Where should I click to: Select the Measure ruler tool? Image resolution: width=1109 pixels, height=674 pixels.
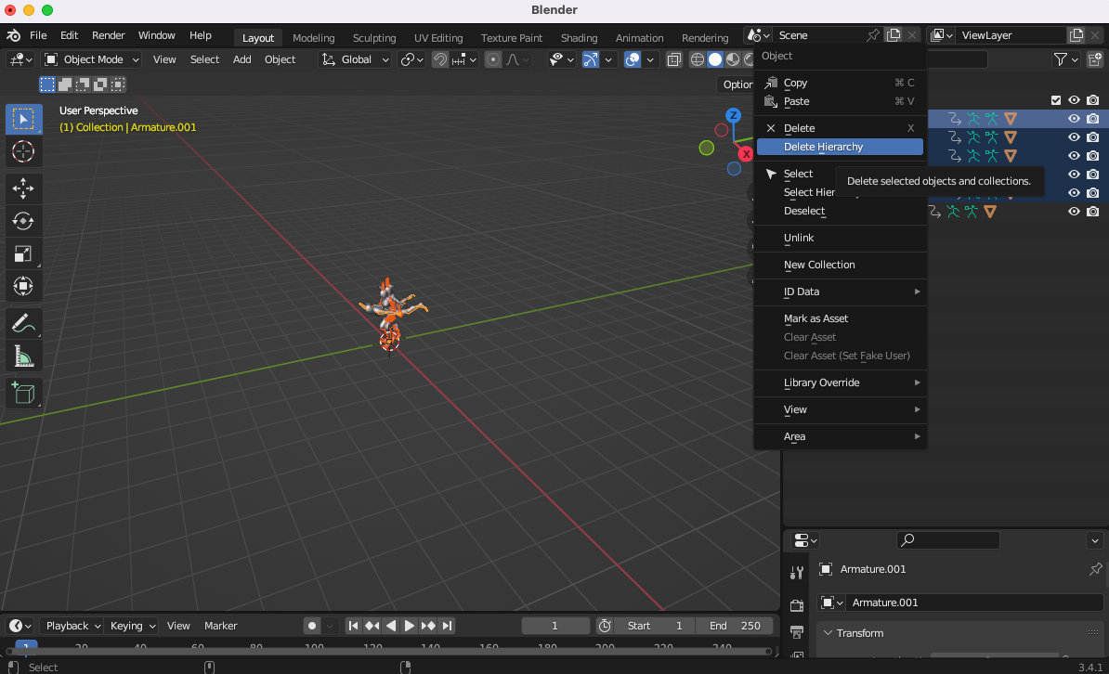pos(23,356)
